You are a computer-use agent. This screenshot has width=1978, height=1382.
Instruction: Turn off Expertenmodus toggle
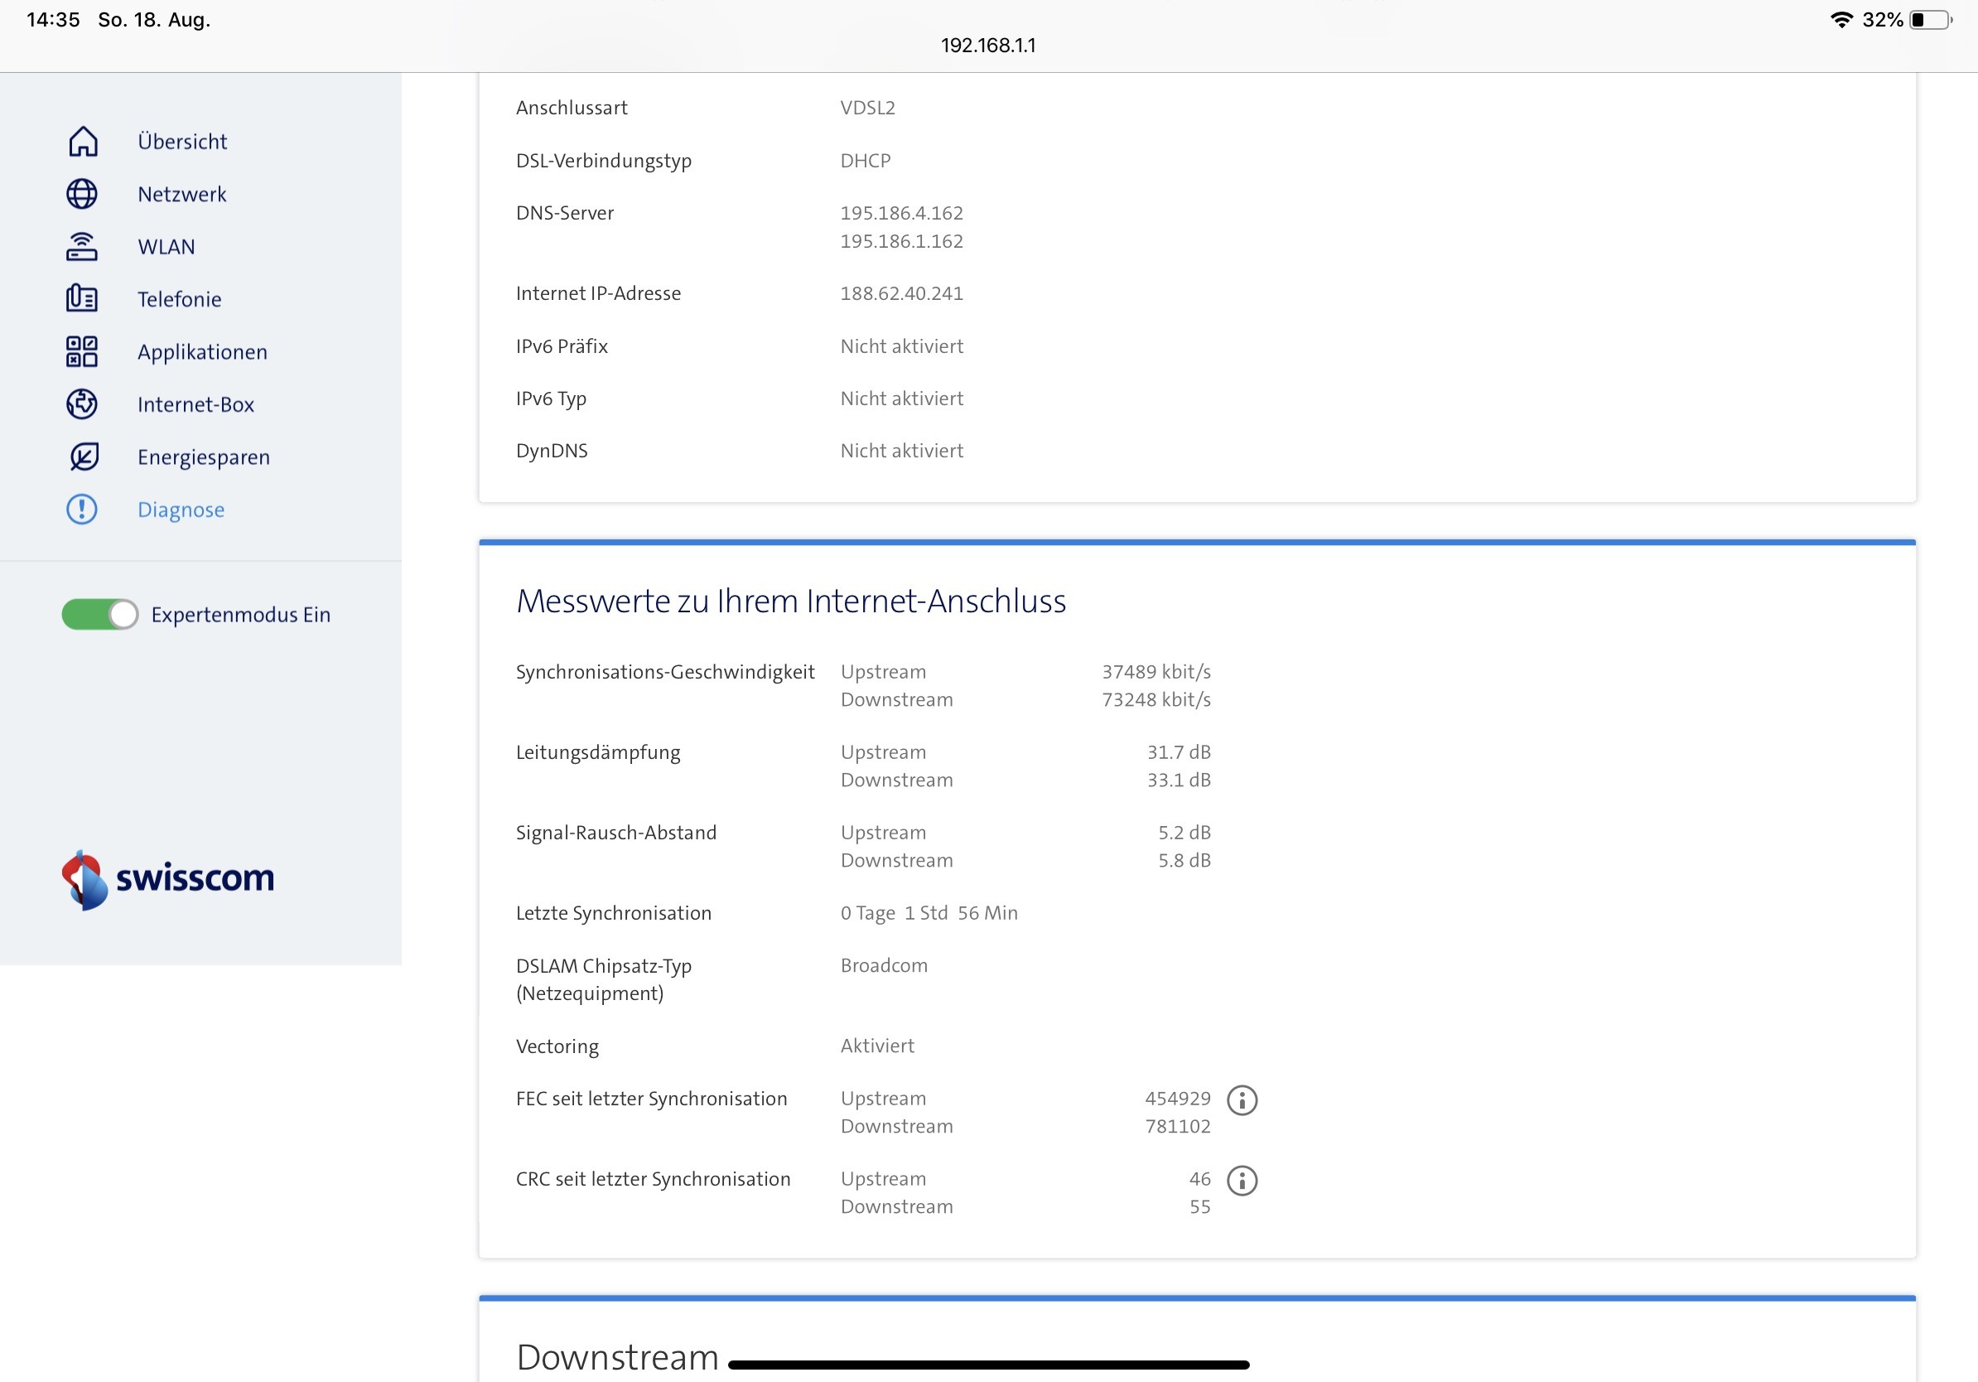click(x=100, y=614)
